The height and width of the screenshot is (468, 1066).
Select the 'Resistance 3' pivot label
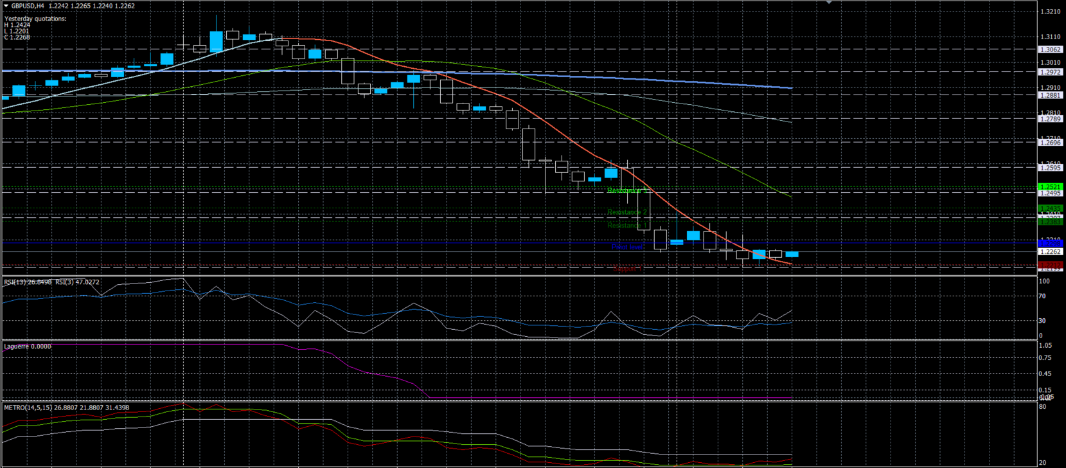coord(627,190)
